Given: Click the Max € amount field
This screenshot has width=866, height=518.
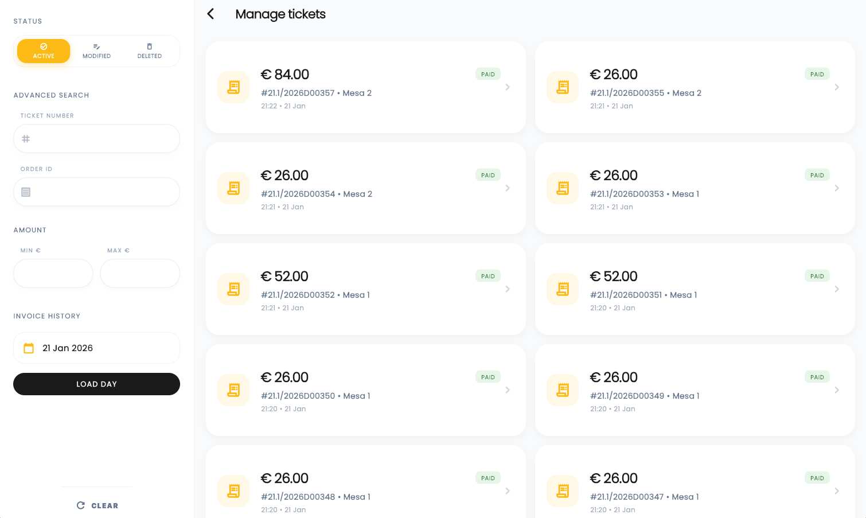Looking at the screenshot, I should point(140,273).
